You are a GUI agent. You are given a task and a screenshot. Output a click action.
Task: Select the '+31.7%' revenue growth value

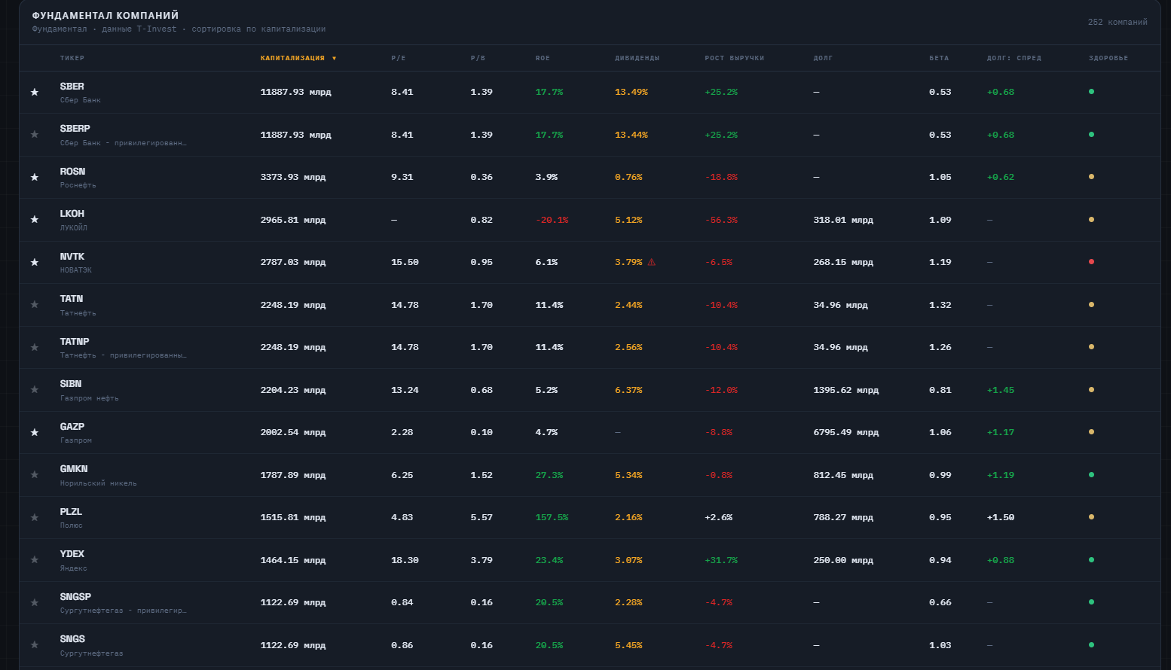point(721,560)
